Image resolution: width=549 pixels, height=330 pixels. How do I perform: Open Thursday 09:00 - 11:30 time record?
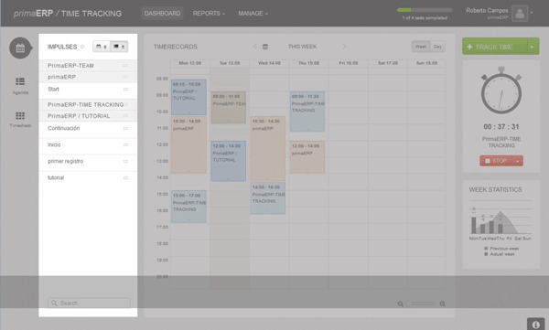coord(307,112)
